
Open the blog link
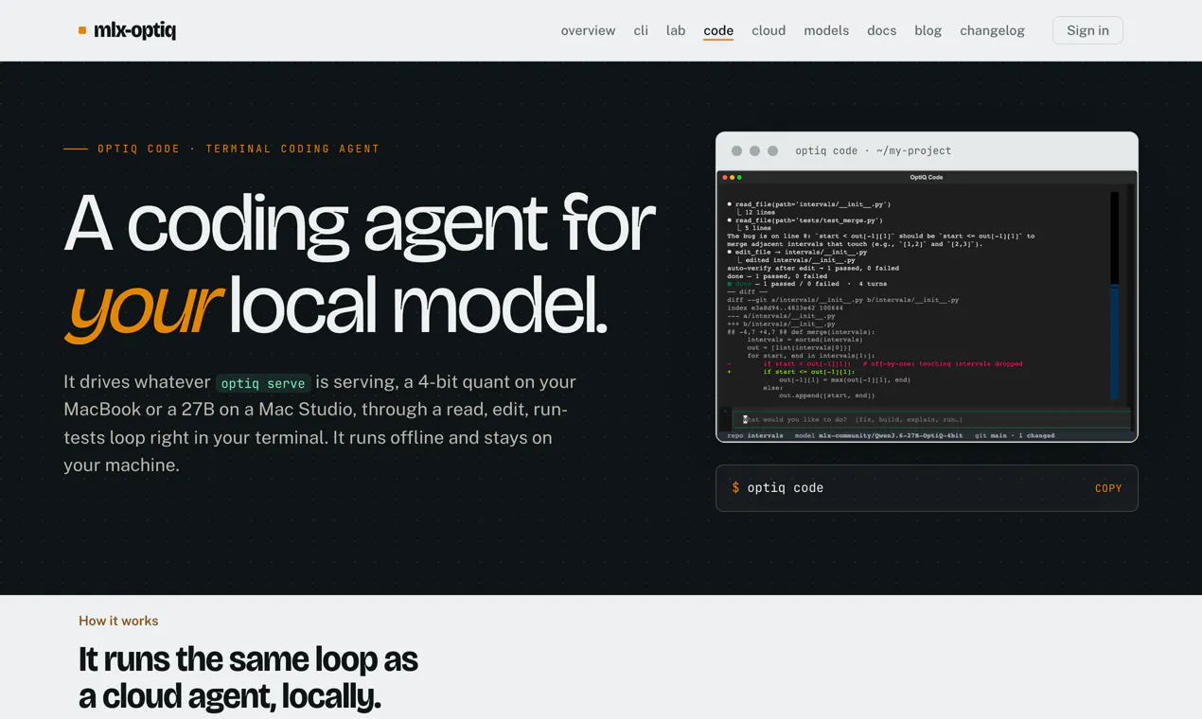pos(928,30)
